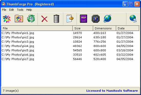Click the ThumbForge Pro title bar icon
141x95 pixels.
pyautogui.click(x=3, y=4)
